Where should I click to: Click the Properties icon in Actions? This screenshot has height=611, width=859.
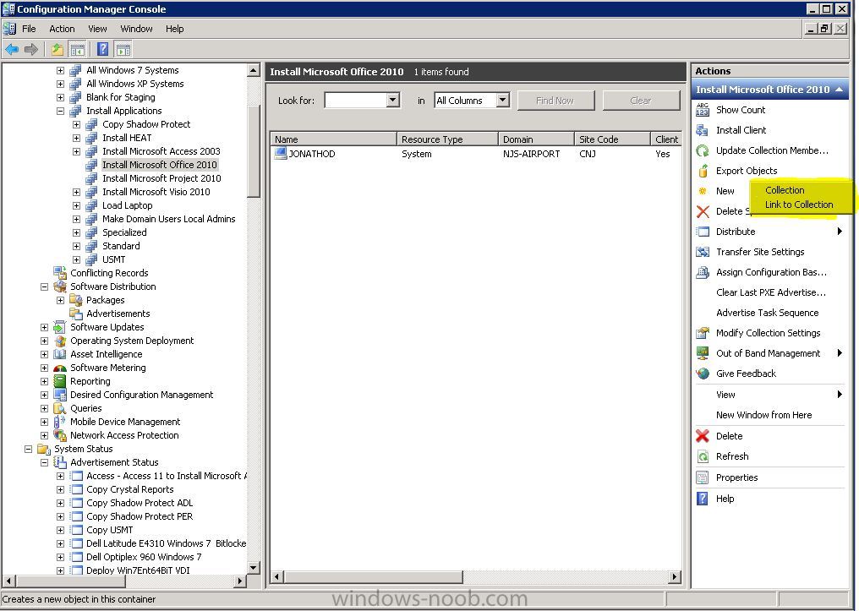click(703, 477)
